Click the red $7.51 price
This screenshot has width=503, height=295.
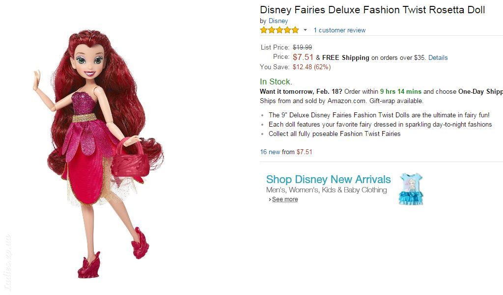click(x=303, y=57)
